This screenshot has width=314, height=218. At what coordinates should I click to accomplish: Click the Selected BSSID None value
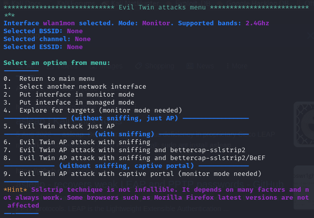point(75,31)
